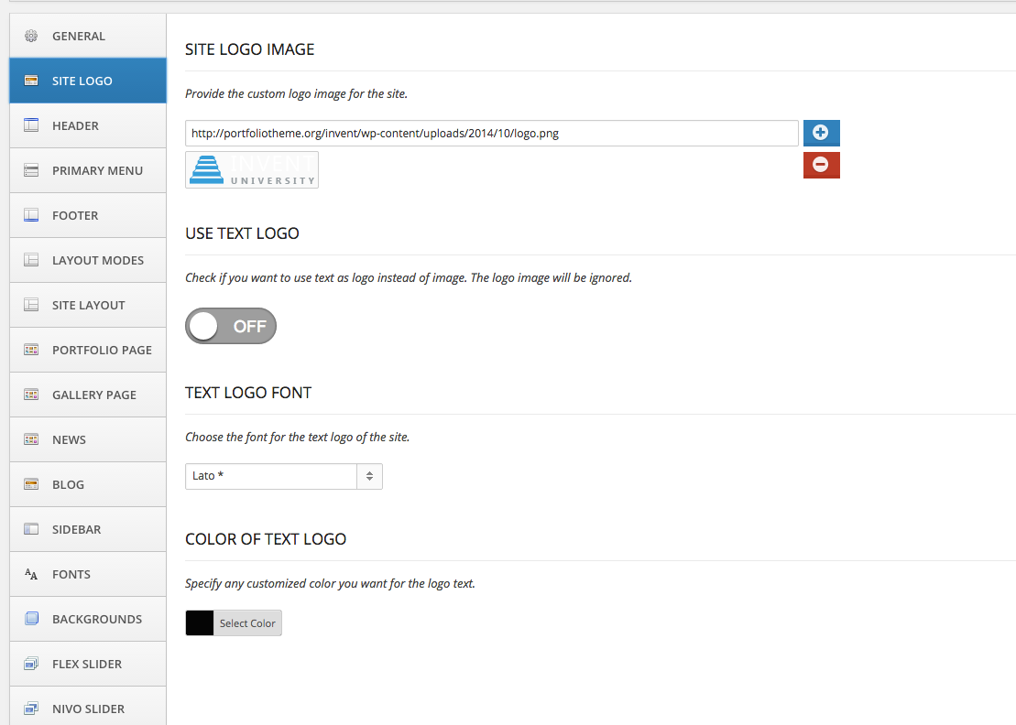Enable the Use Text Logo toggle

(x=230, y=325)
